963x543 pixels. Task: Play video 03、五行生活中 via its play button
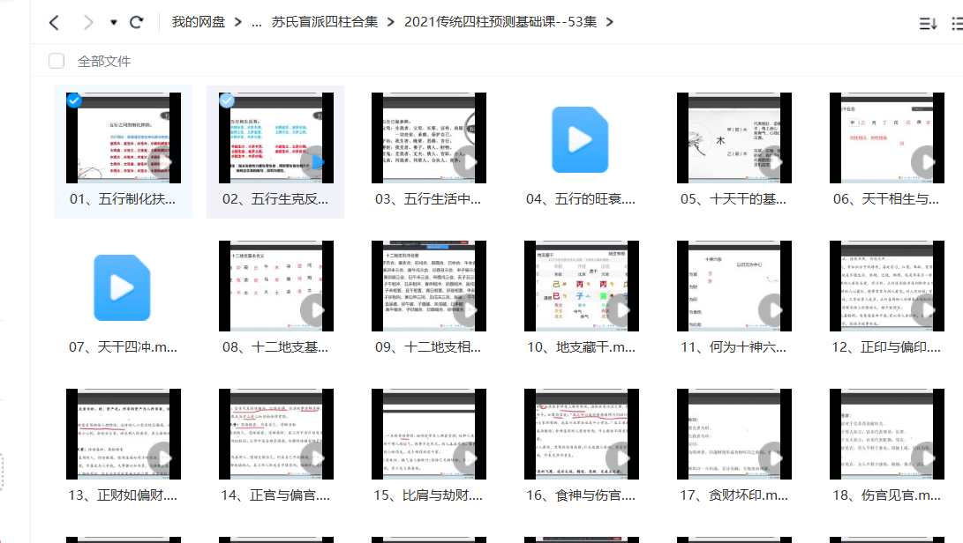point(467,162)
